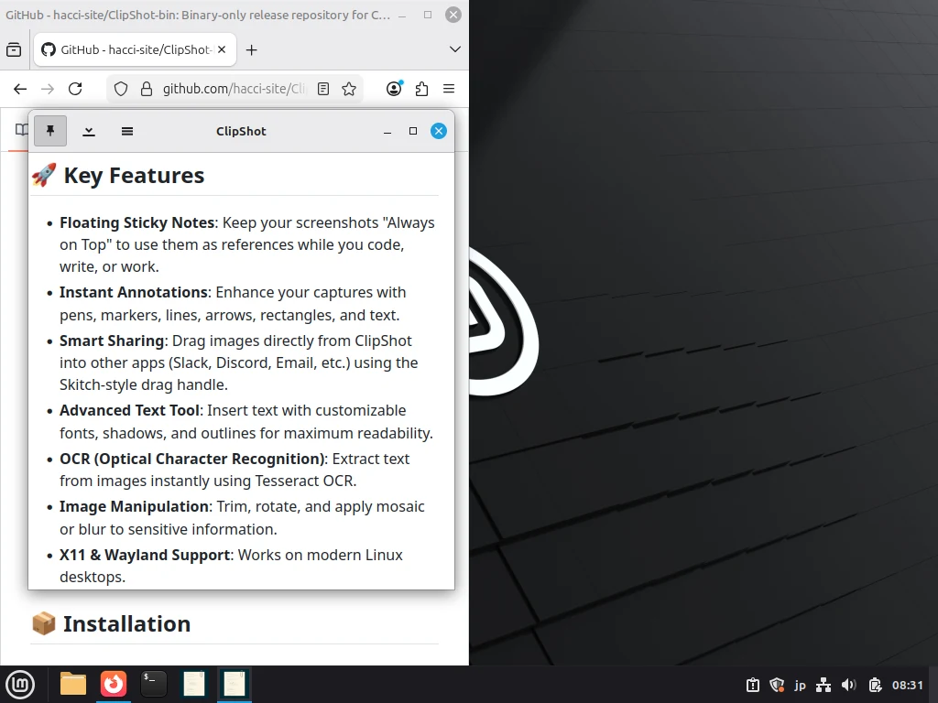Open the Linux Mint start menu
Image resolution: width=938 pixels, height=703 pixels.
[x=20, y=684]
